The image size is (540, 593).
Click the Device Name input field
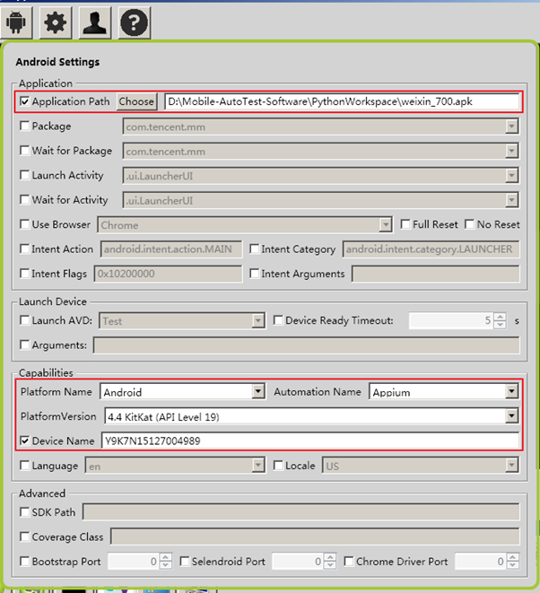309,441
